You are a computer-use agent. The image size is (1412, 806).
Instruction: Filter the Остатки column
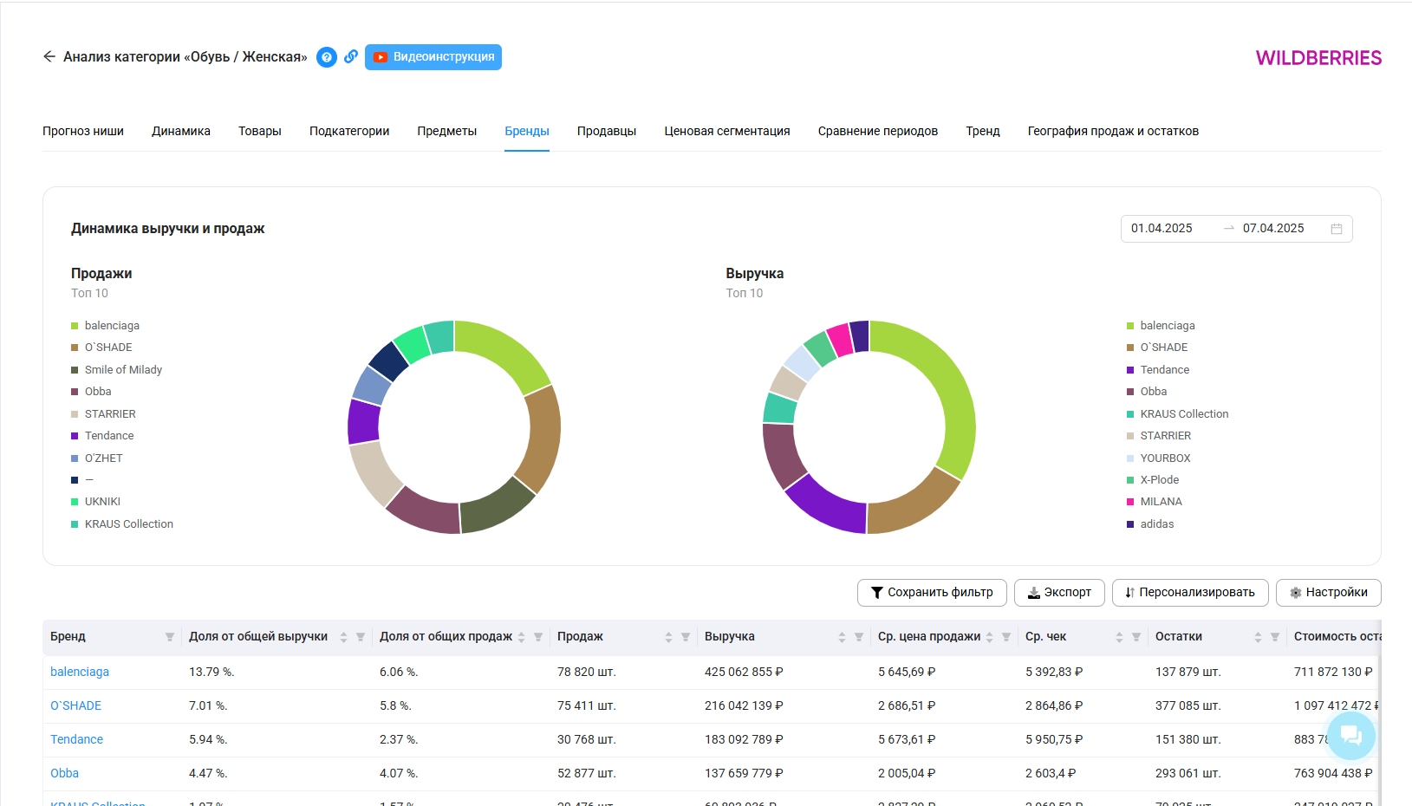1275,637
